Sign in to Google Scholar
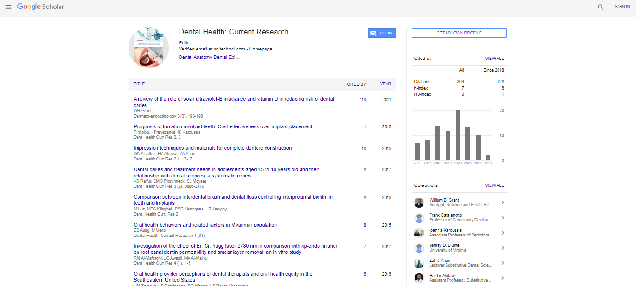Image resolution: width=636 pixels, height=286 pixels. coord(622,7)
